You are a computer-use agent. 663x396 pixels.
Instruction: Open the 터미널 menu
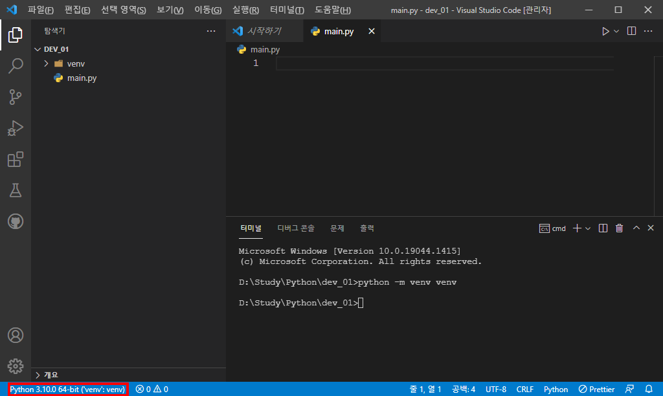pos(287,10)
